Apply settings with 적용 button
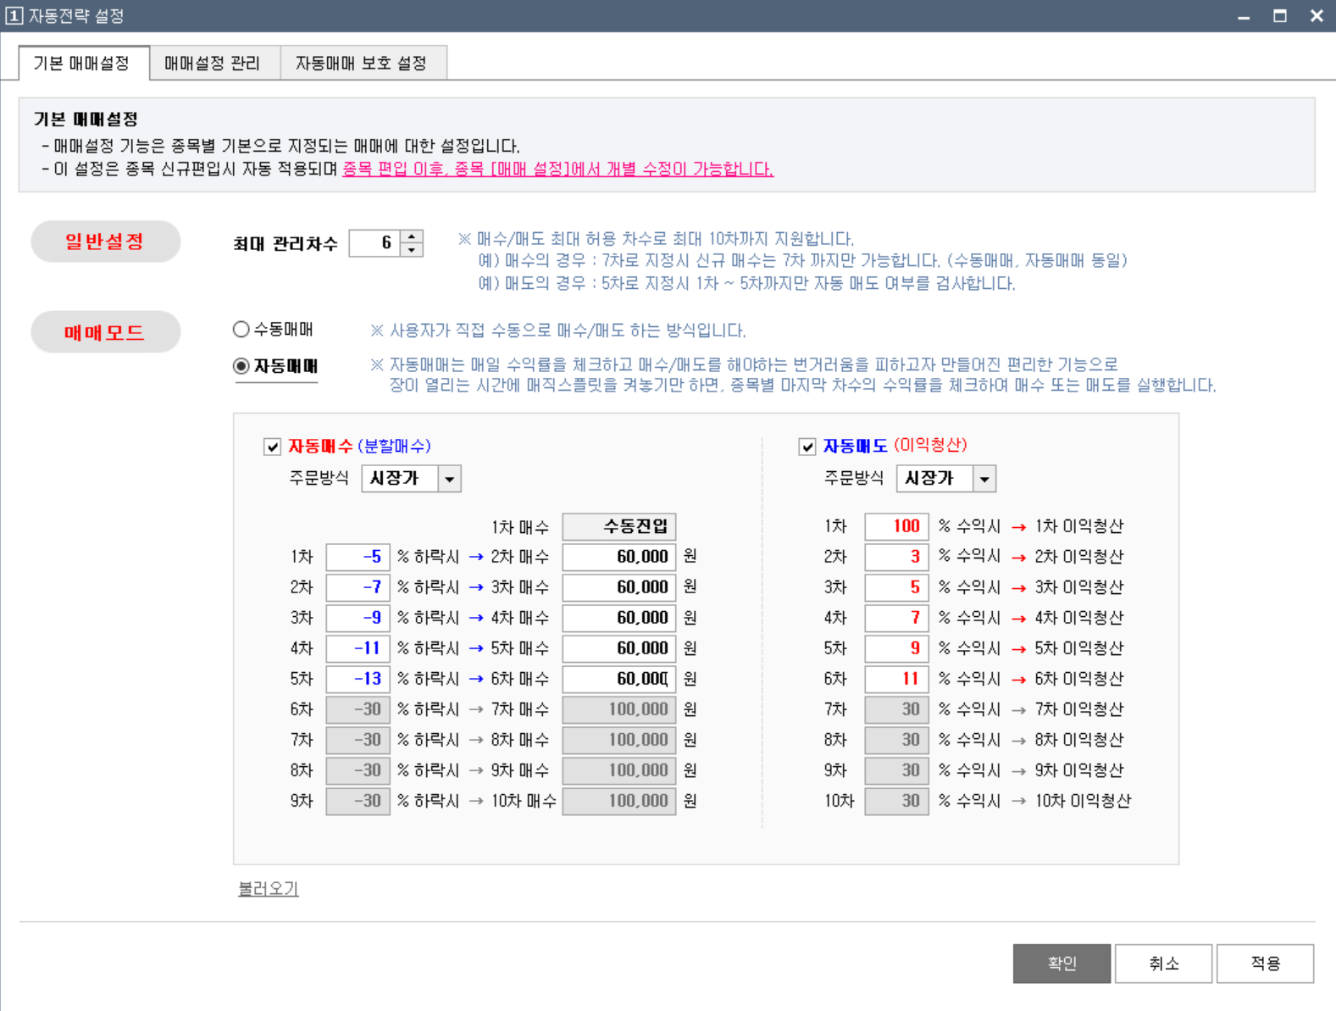 (x=1265, y=964)
